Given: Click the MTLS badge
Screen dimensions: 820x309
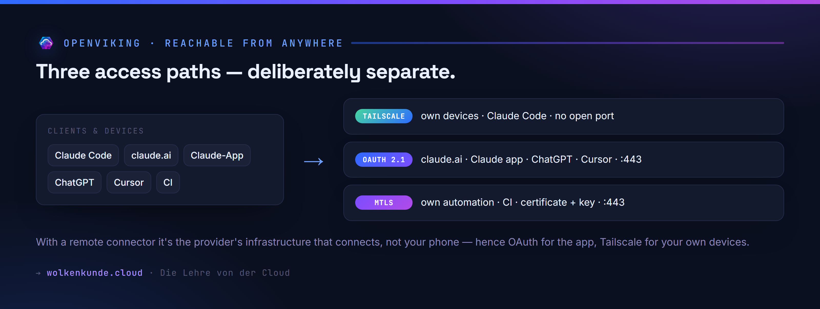Looking at the screenshot, I should [x=384, y=203].
